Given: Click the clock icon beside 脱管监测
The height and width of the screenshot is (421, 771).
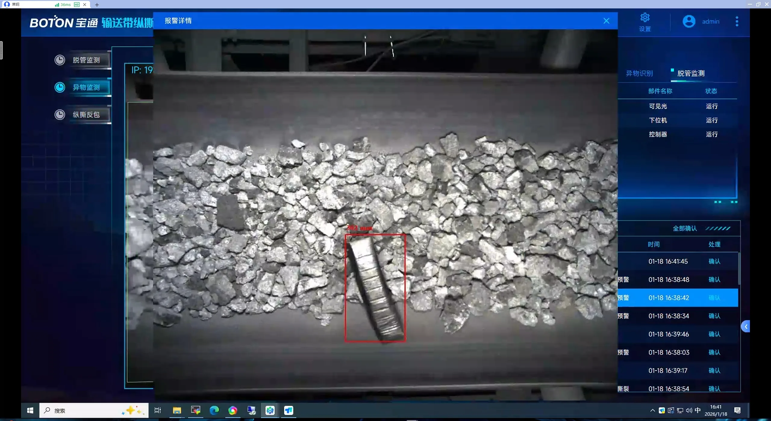Looking at the screenshot, I should point(60,60).
